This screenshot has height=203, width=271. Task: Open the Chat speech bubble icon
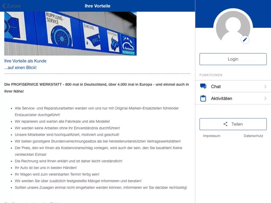coord(203,86)
